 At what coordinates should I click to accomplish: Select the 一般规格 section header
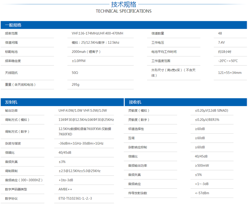tap(124, 25)
